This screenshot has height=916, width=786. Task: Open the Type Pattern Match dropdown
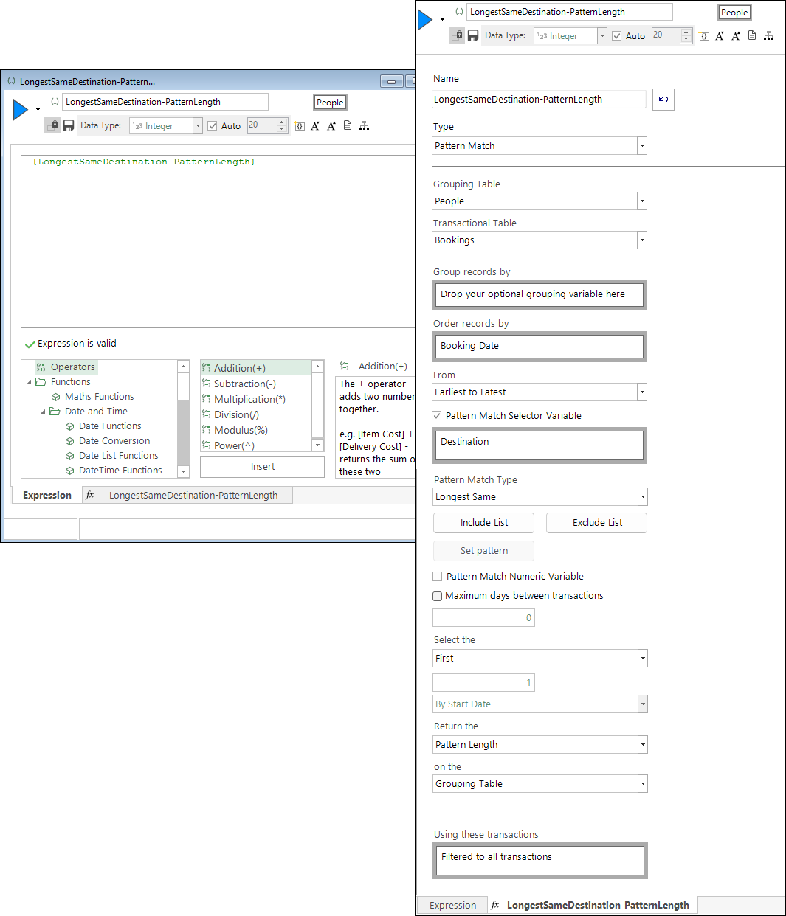coord(642,146)
